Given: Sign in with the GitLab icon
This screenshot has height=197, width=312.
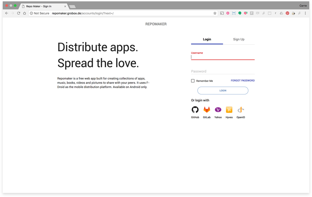Looking at the screenshot, I should click(x=207, y=110).
